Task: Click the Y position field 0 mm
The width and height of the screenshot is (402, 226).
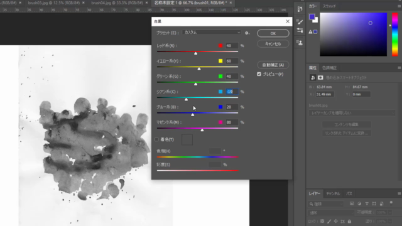Action: [361, 94]
